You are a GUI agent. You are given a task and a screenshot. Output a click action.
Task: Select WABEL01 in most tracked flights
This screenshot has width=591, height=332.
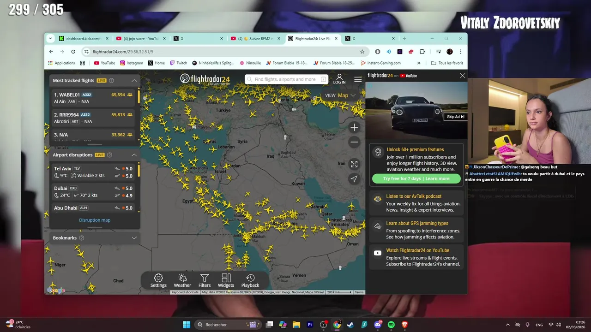94,98
